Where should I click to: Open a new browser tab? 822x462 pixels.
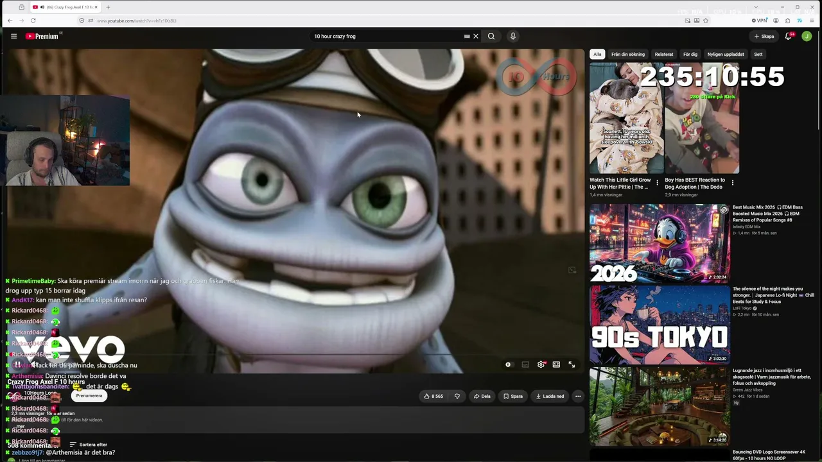(108, 7)
